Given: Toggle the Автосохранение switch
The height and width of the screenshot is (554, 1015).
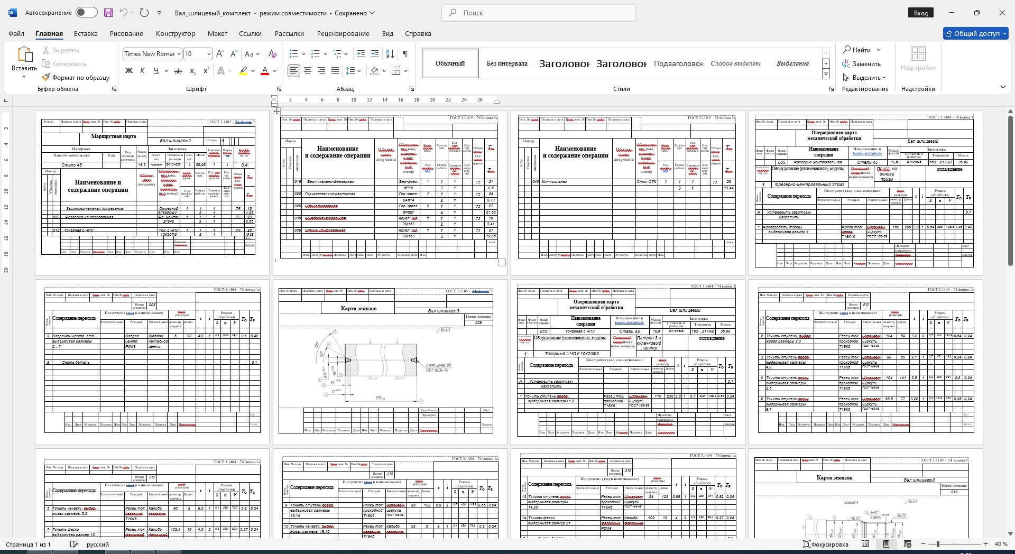Looking at the screenshot, I should pyautogui.click(x=86, y=13).
